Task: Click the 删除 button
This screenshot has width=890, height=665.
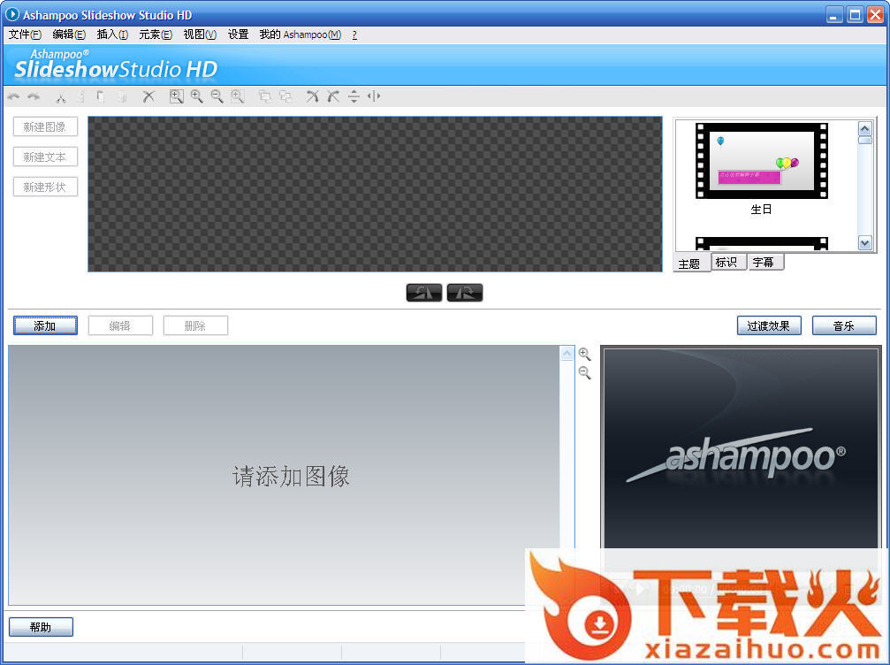Action: [196, 325]
